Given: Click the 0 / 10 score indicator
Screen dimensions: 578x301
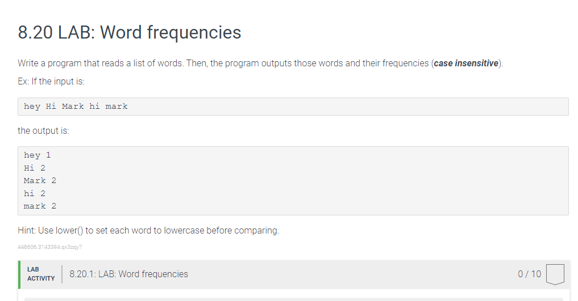Looking at the screenshot, I should tap(529, 274).
